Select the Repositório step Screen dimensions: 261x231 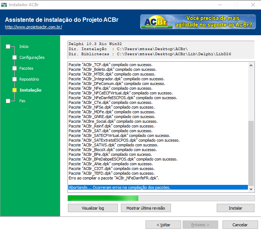pos(29,79)
